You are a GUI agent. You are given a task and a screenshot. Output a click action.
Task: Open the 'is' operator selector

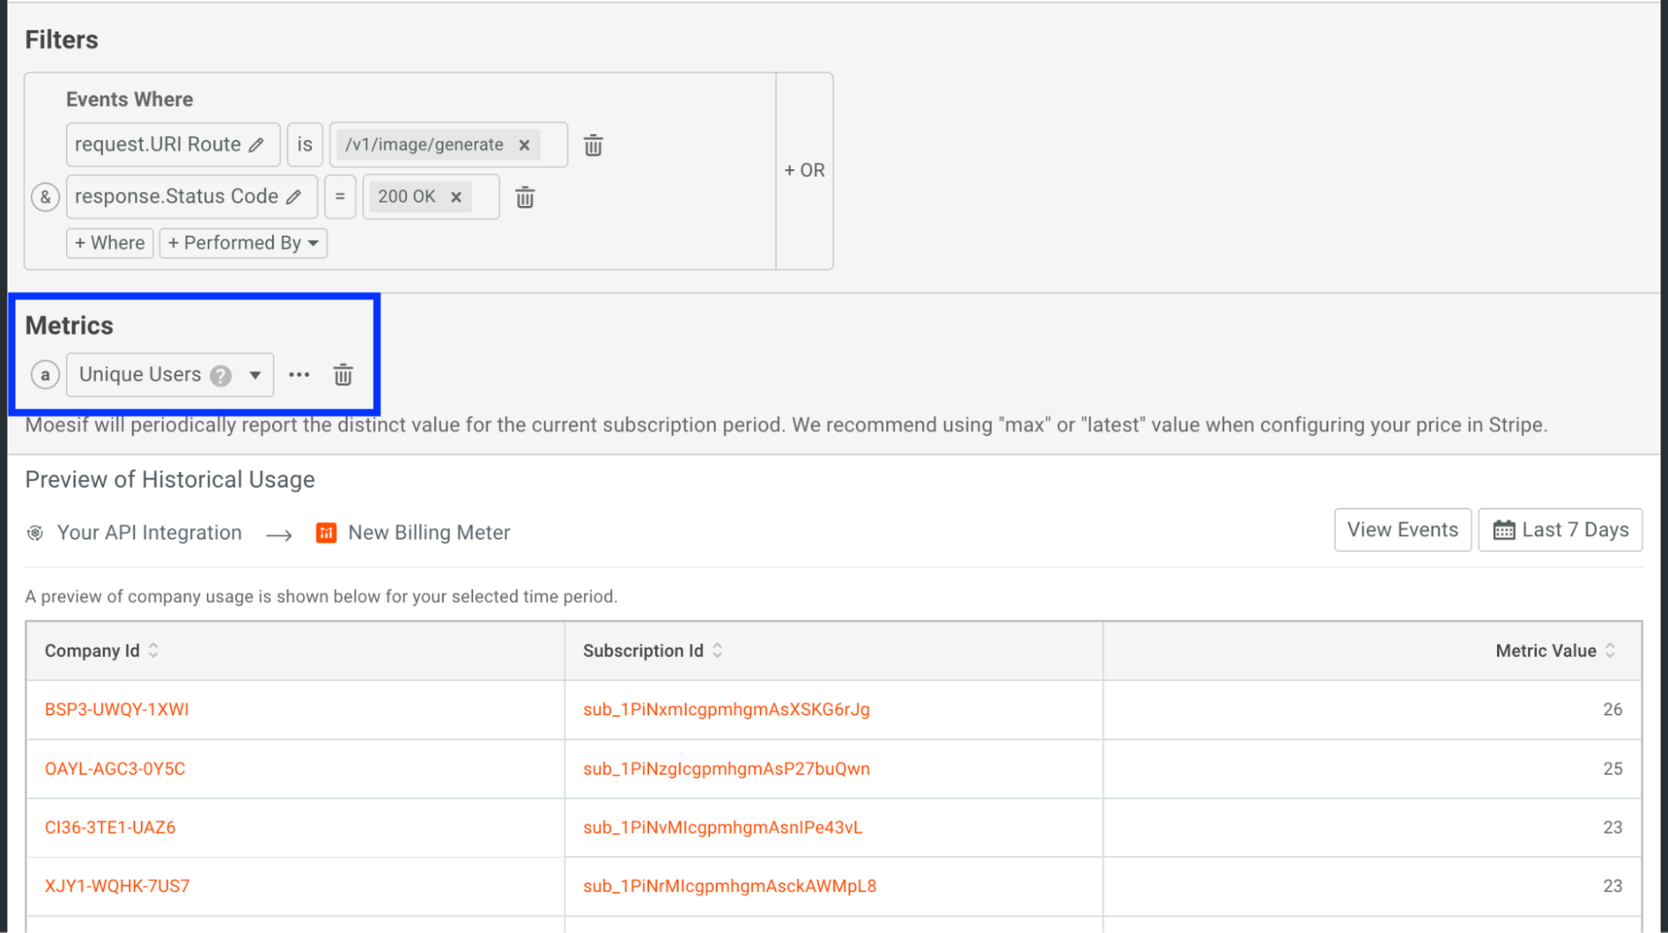click(x=305, y=145)
